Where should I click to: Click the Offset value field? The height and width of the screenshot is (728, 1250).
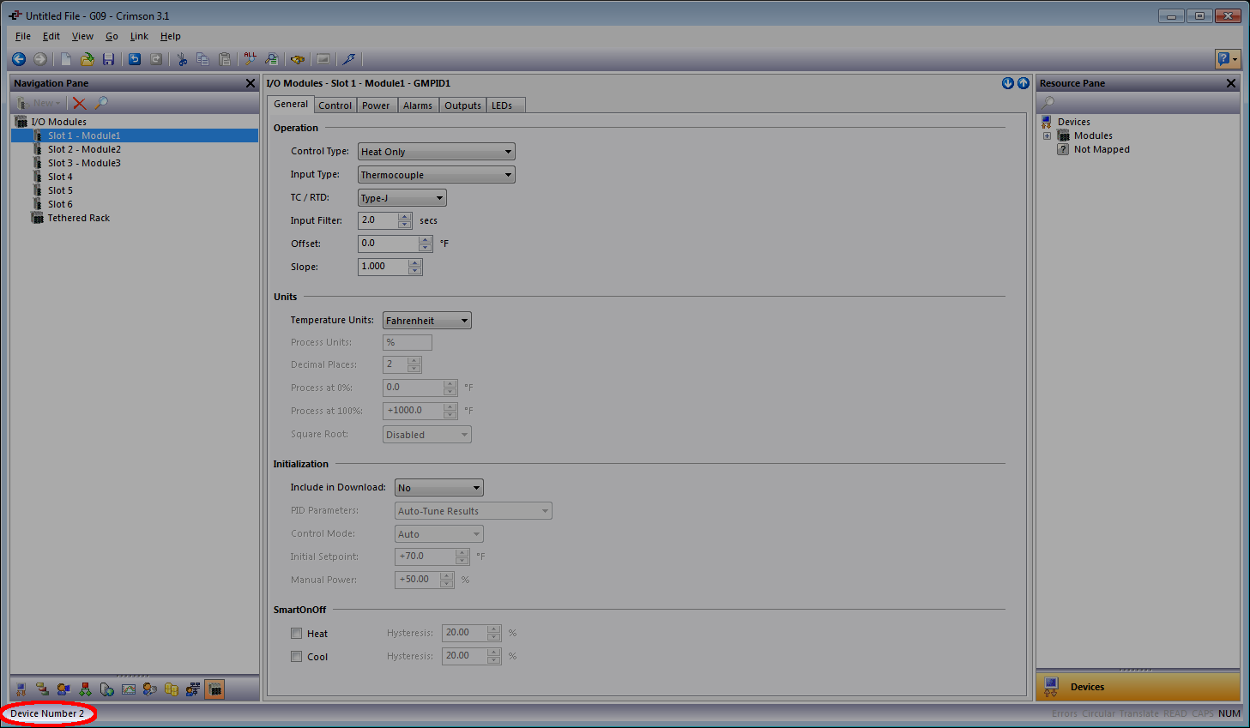pos(389,244)
